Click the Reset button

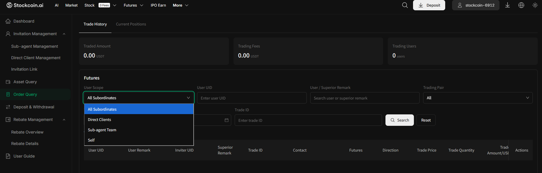(426, 120)
